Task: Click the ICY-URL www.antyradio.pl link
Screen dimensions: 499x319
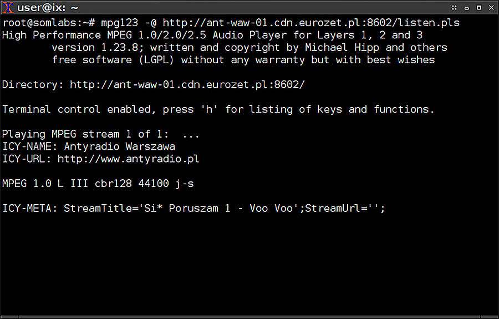Action: (128, 159)
